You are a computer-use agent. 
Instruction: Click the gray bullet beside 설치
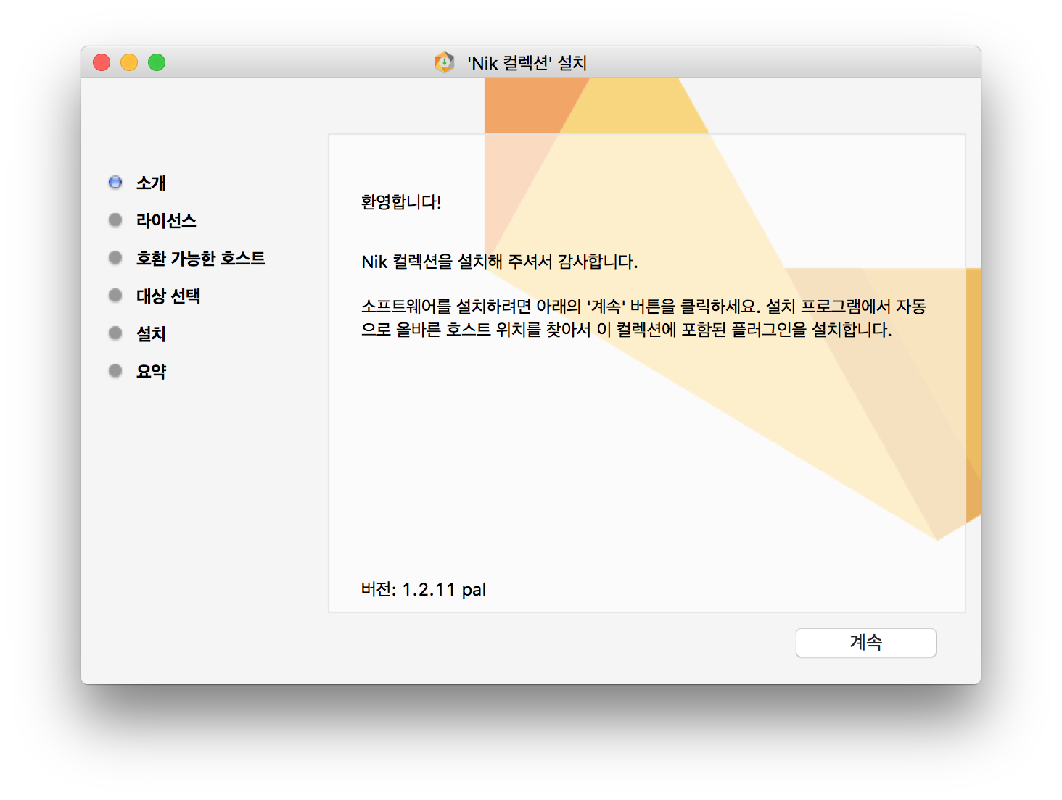115,333
